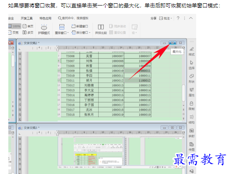Viewport: 230px width, 174px height.
Task: Open the 宏 macro dropdown
Action: 134,29
